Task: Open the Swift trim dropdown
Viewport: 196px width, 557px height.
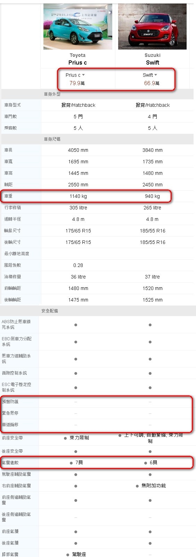Action: [x=150, y=75]
